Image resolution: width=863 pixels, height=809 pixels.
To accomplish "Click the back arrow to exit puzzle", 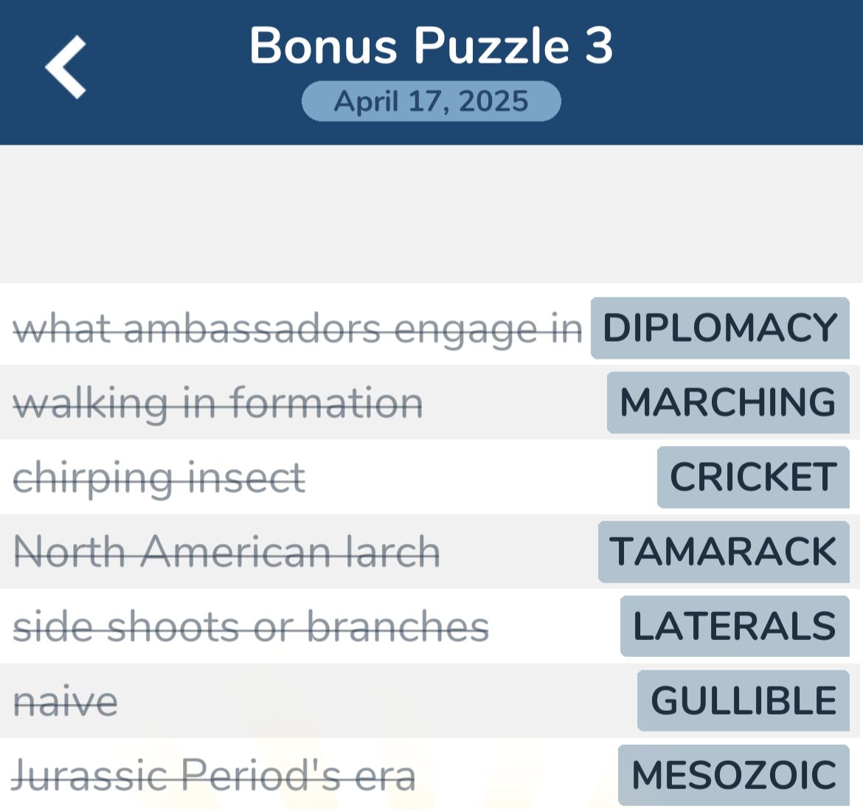I will pos(65,66).
